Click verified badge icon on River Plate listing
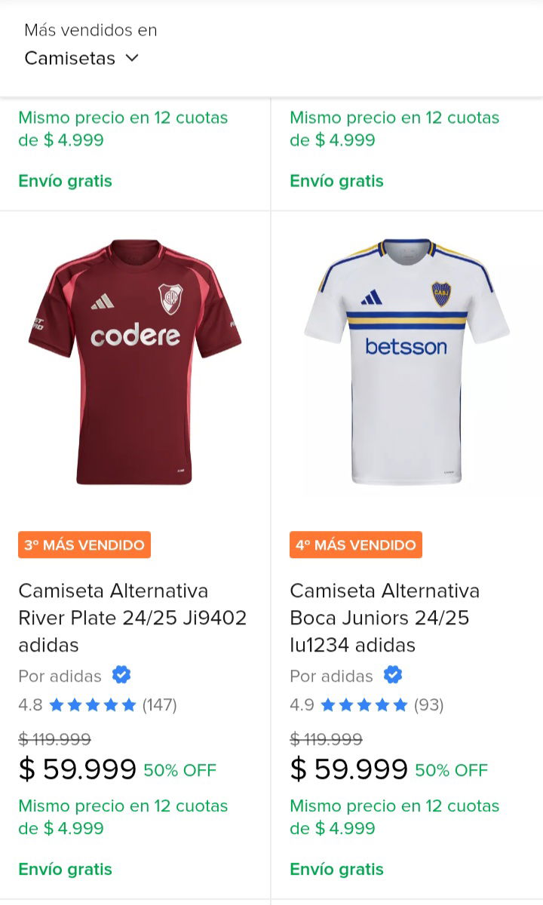Image resolution: width=543 pixels, height=905 pixels. click(121, 675)
